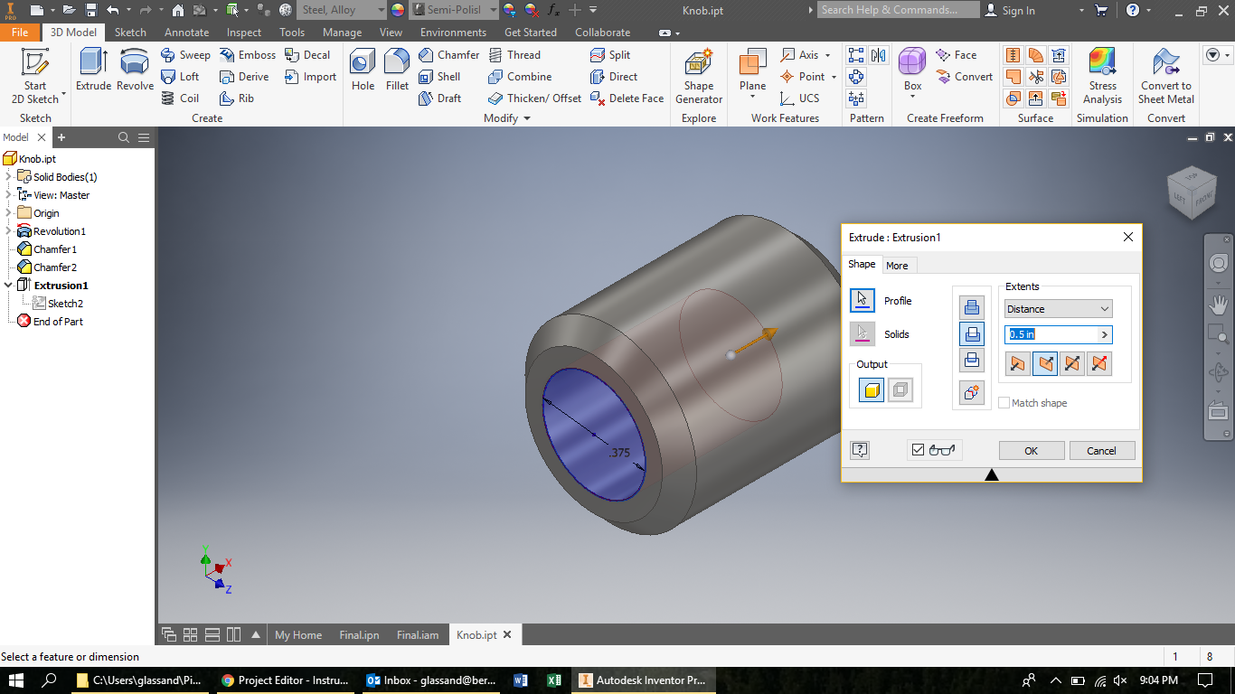This screenshot has width=1235, height=694.
Task: Choose Intersect operation in Extrude dialog
Action: coord(972,360)
